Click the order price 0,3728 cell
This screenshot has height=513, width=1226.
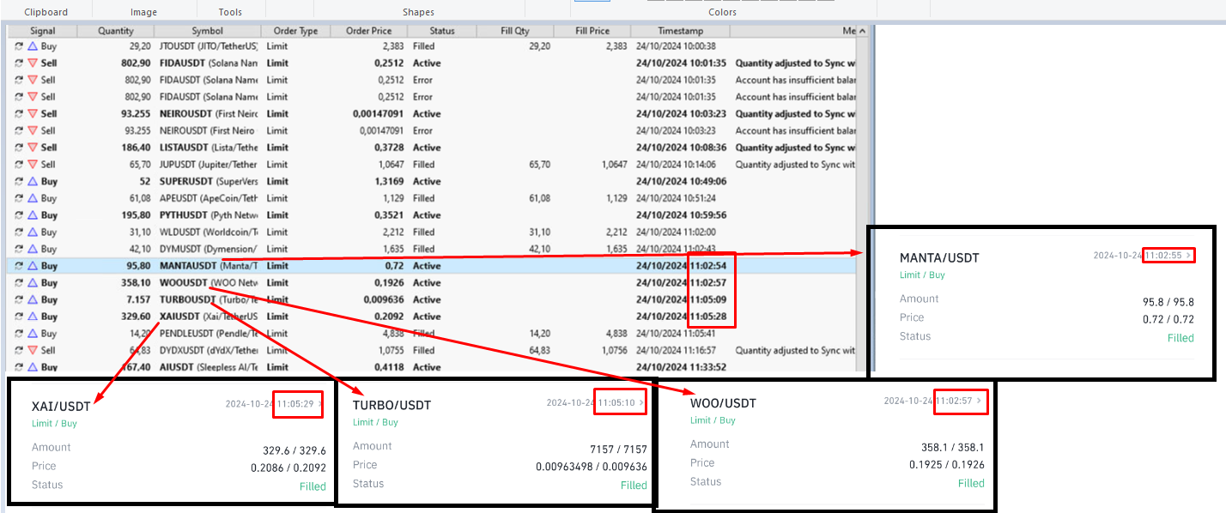[x=389, y=148]
